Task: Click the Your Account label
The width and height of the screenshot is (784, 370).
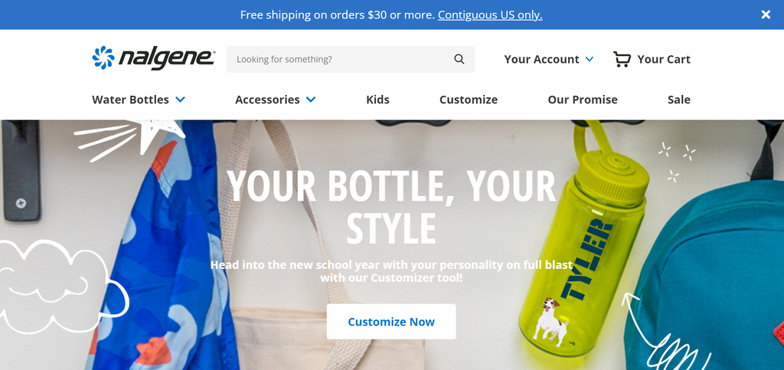Action: pyautogui.click(x=541, y=59)
